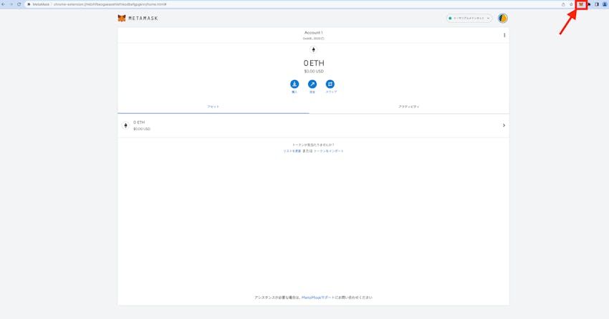Toggle the browser side panel
This screenshot has width=609, height=319.
coord(597,4)
